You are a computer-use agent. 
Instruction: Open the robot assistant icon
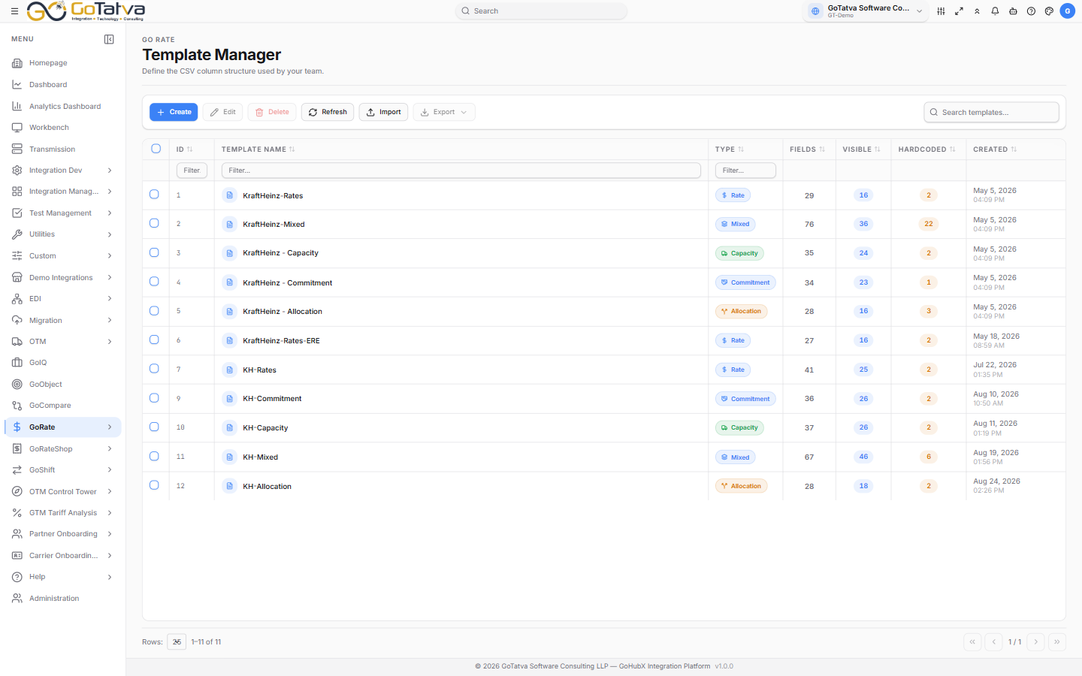1013,11
